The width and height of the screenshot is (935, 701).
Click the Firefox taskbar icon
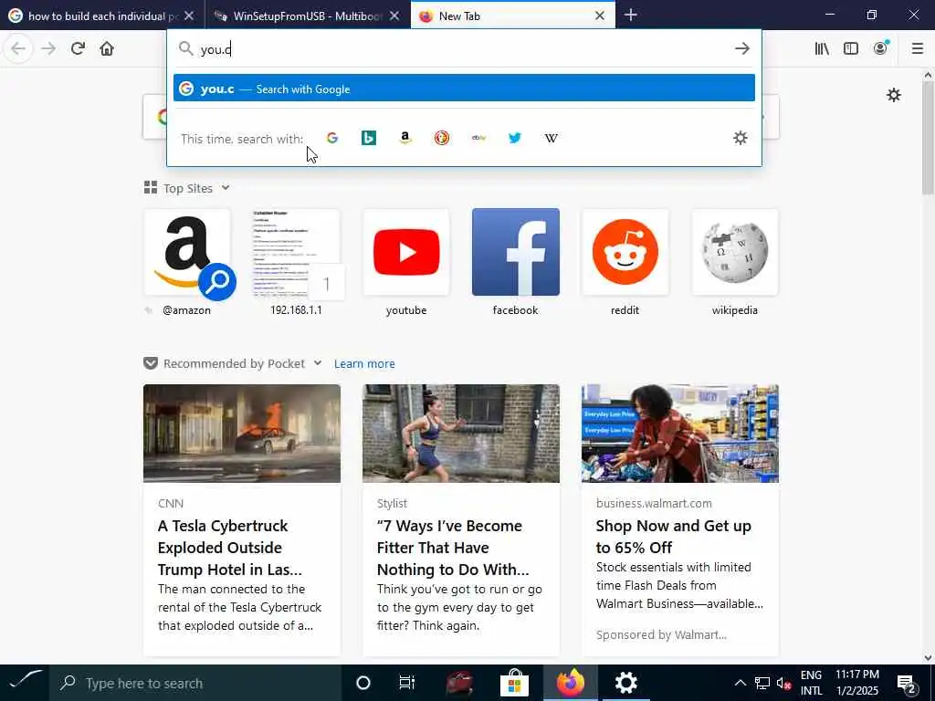click(571, 683)
